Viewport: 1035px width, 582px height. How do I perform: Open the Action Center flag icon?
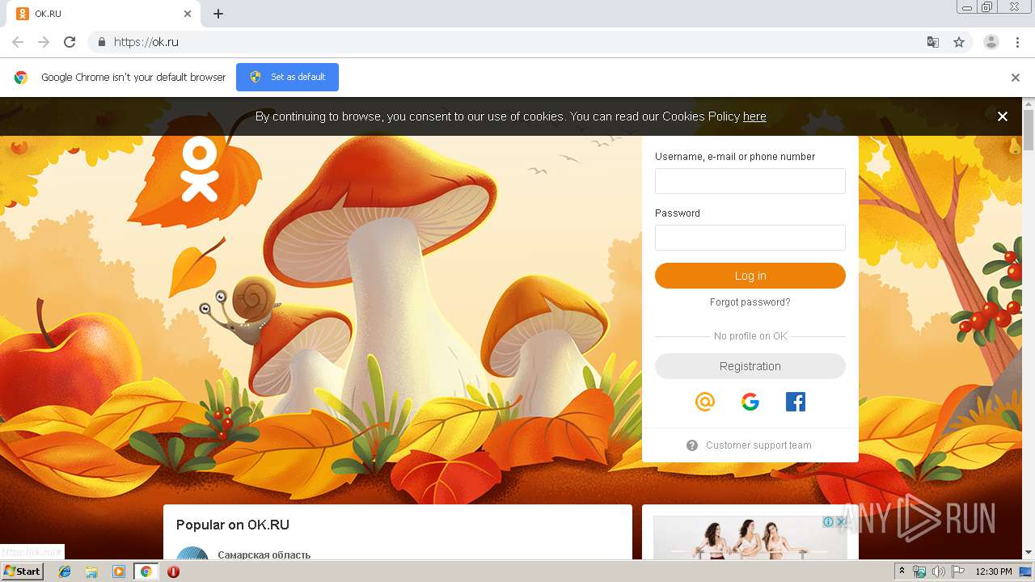coord(958,571)
